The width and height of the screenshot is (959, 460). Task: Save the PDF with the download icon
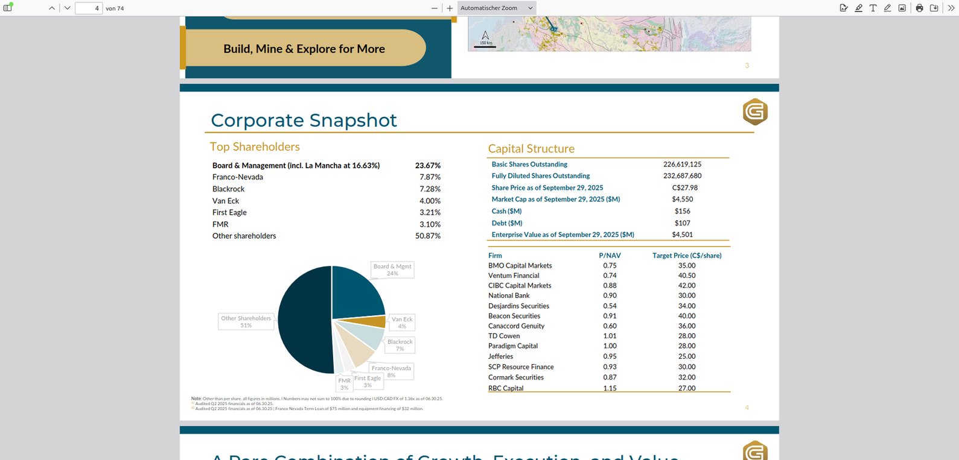point(934,8)
